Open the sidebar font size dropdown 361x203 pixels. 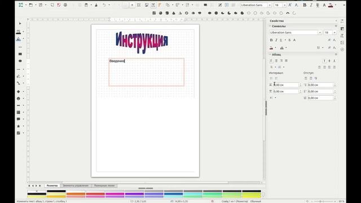pyautogui.click(x=334, y=33)
